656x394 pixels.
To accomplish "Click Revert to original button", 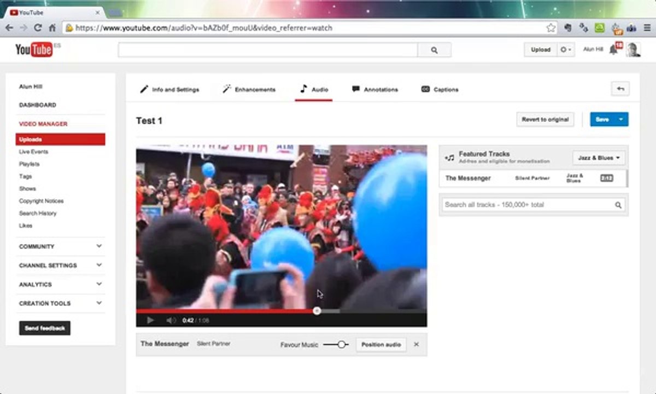I will (x=545, y=119).
